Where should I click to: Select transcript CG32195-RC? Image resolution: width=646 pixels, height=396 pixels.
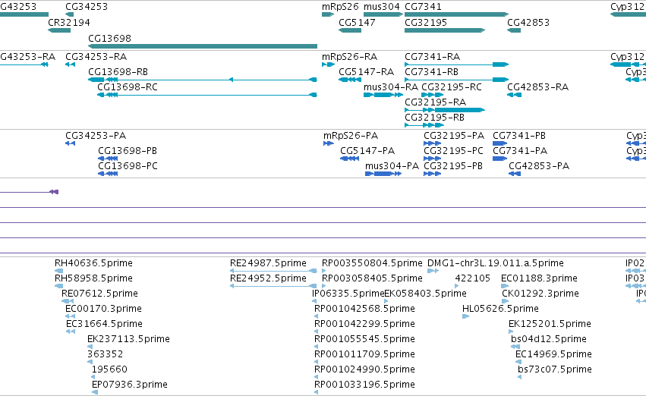452,86
